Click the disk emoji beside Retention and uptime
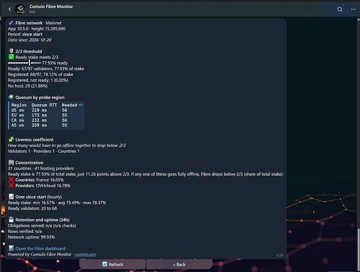360x272 pixels. point(11,219)
